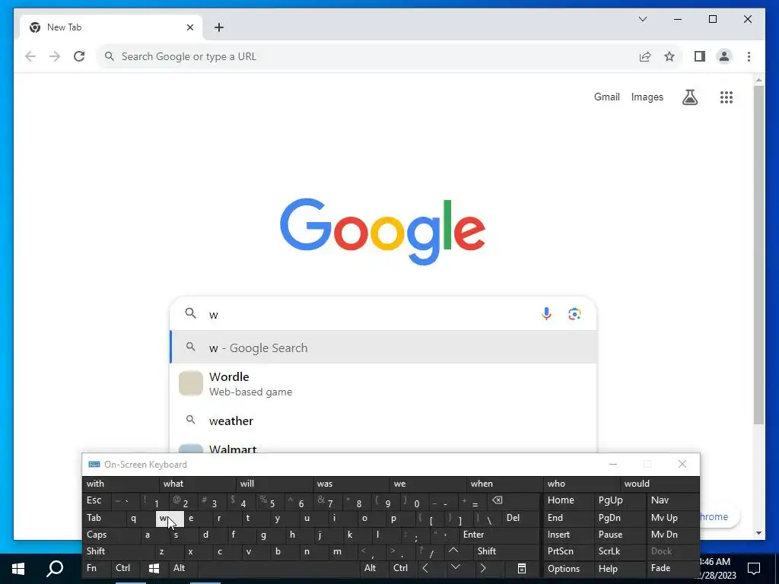The width and height of the screenshot is (779, 584).
Task: Click the Windows logo key on On-Screen Keyboard
Action: 154,569
